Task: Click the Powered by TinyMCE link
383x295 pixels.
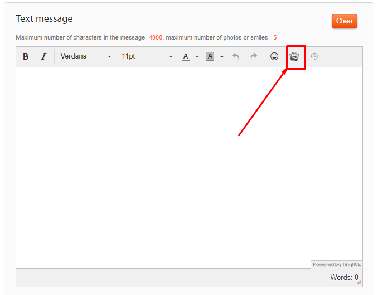Action: point(337,264)
